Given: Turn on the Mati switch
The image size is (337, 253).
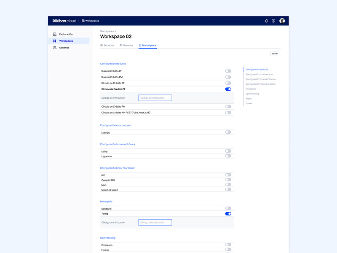Looking at the screenshot, I should (x=228, y=185).
